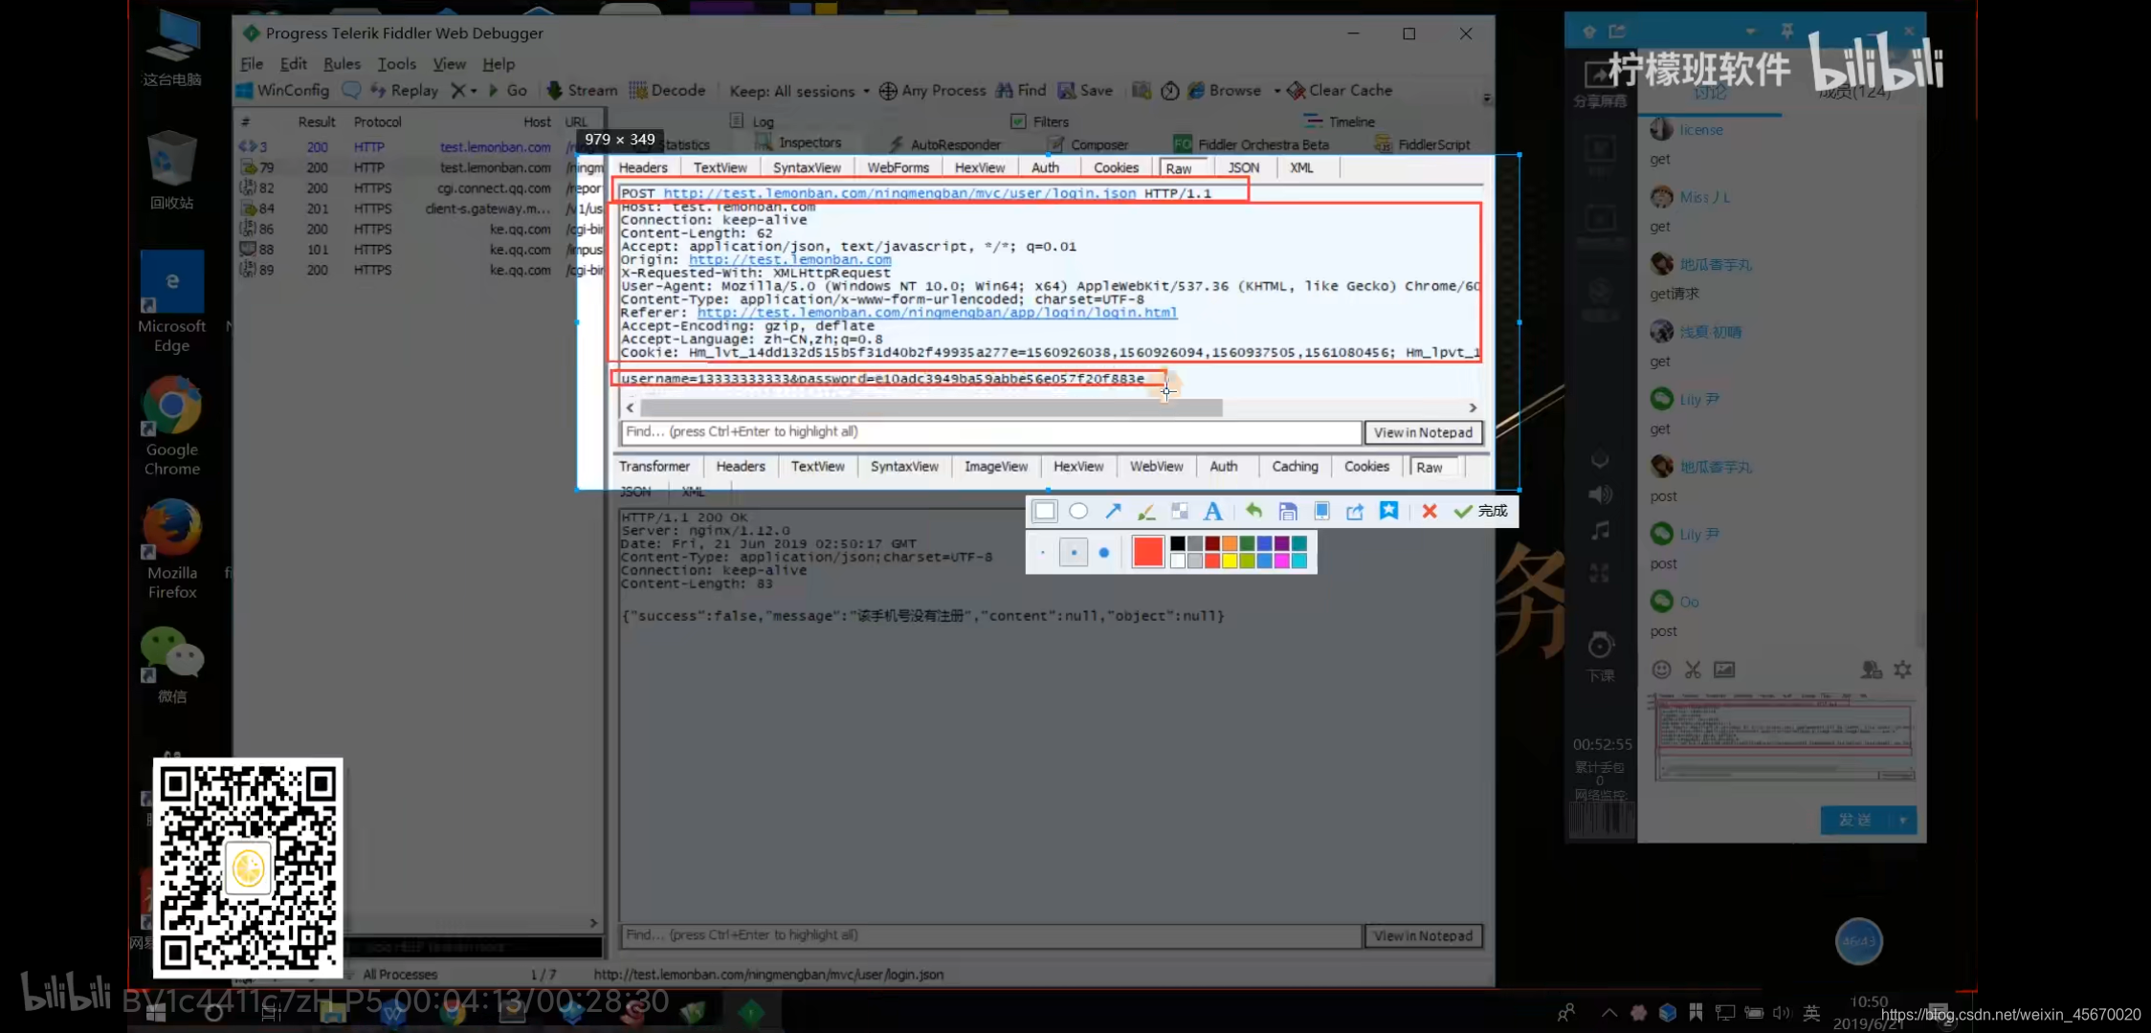
Task: Open the send button dropdown arrow in chat
Action: point(1902,821)
